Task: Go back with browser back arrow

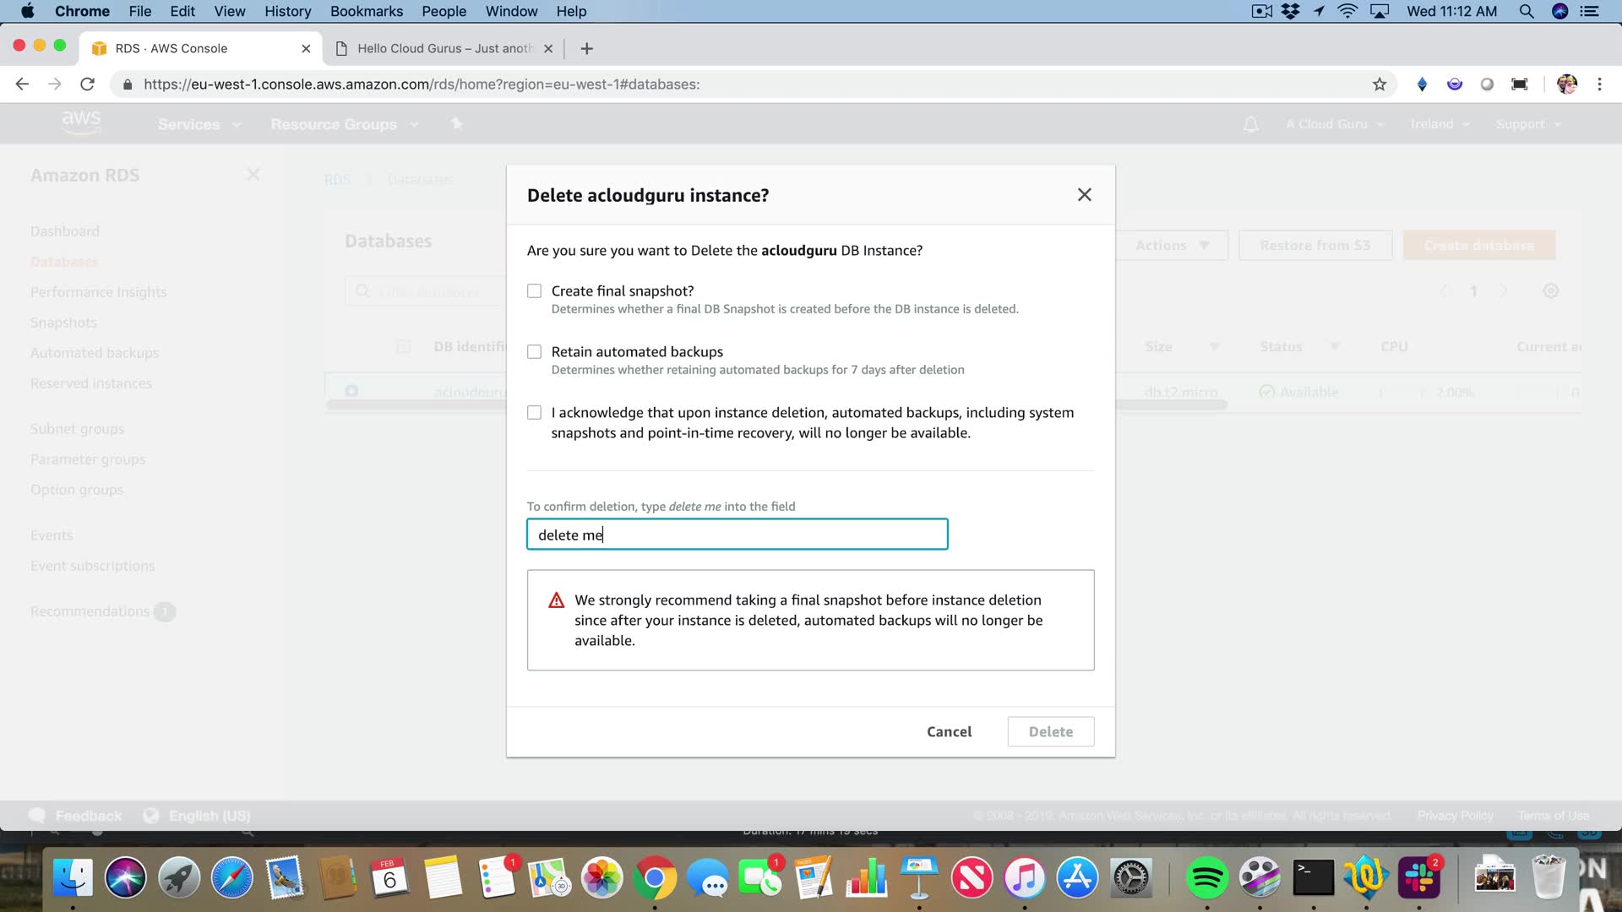Action: (x=23, y=84)
